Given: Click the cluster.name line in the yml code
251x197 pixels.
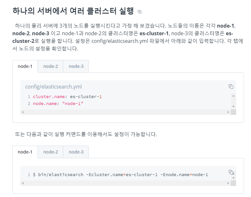Looking at the screenshot, I should click(67, 96).
